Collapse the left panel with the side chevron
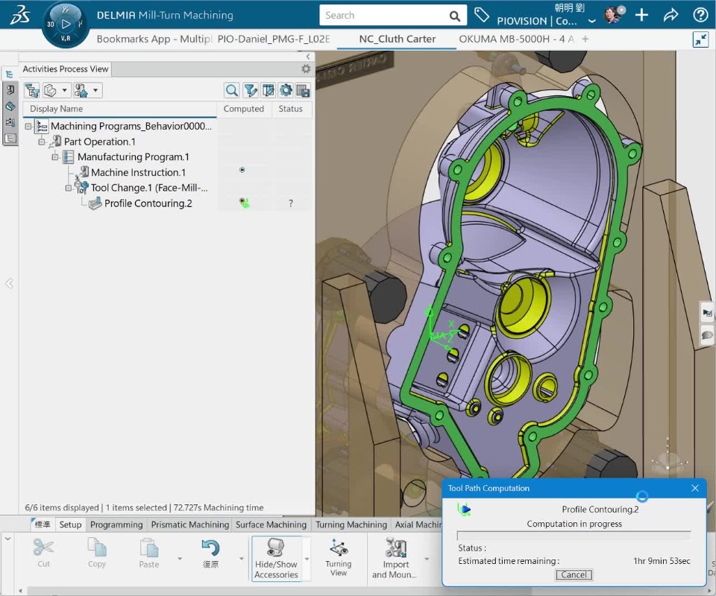The height and width of the screenshot is (596, 716). click(x=9, y=284)
